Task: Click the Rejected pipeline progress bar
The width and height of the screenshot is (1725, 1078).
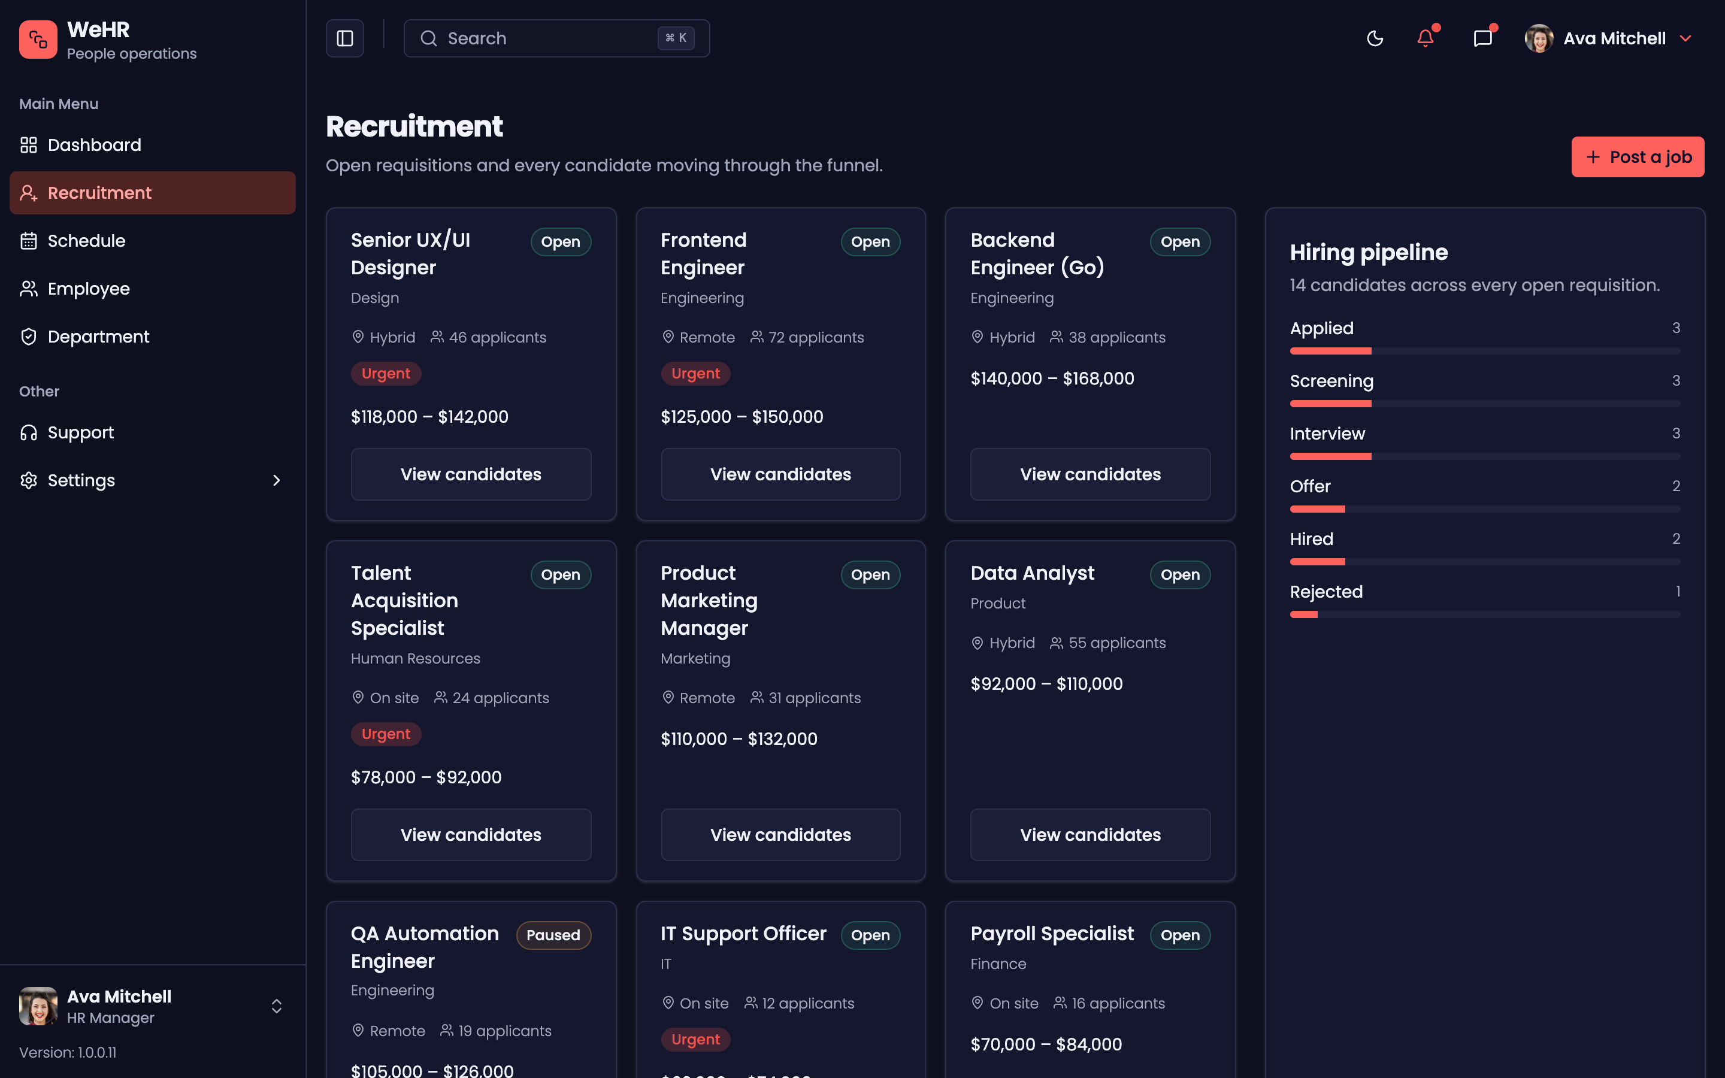Action: pos(1485,614)
